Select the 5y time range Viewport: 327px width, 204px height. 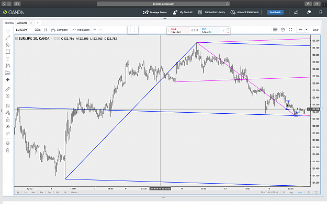[x=18, y=193]
